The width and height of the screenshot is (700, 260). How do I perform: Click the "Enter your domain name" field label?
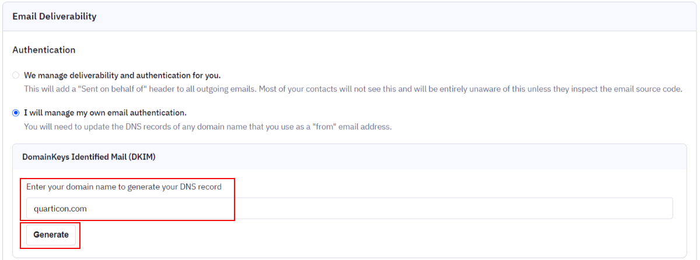click(x=124, y=187)
